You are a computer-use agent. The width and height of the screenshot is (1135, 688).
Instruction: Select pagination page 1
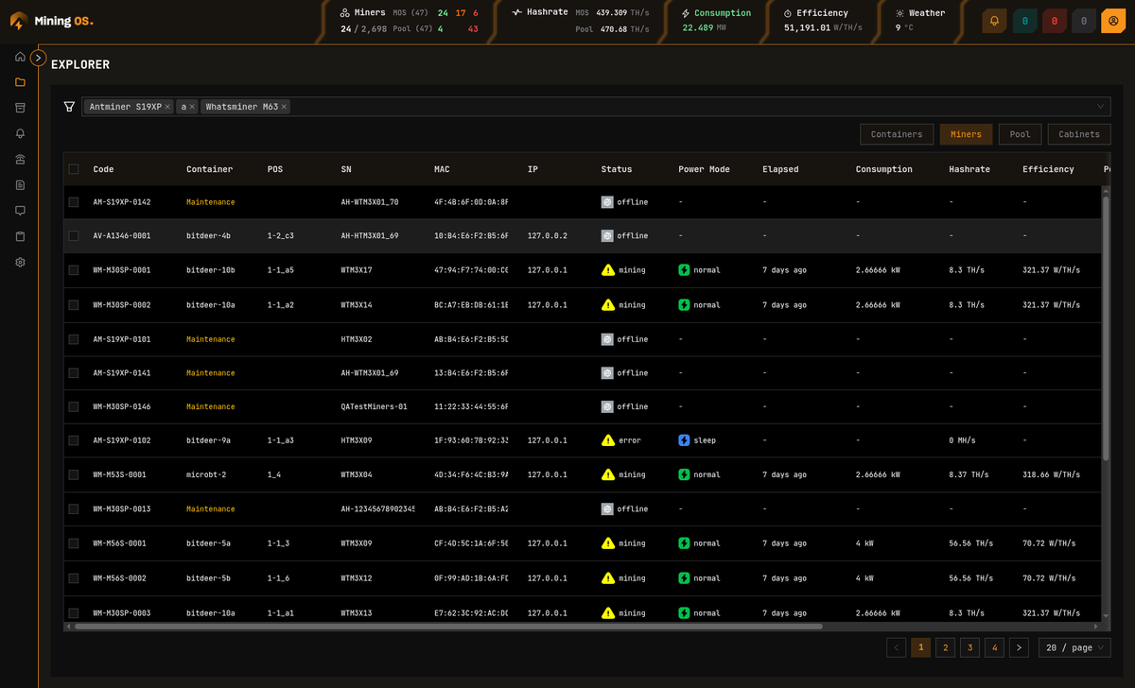point(920,647)
